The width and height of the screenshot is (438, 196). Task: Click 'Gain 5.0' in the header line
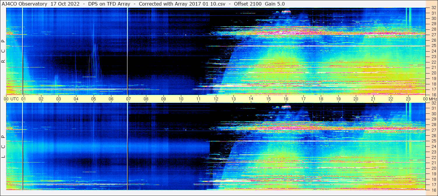click(x=275, y=4)
